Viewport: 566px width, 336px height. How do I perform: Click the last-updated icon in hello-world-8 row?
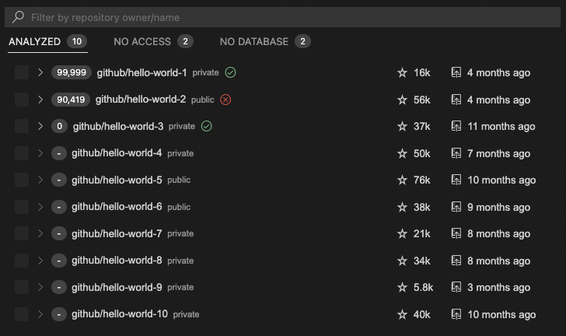tap(456, 261)
